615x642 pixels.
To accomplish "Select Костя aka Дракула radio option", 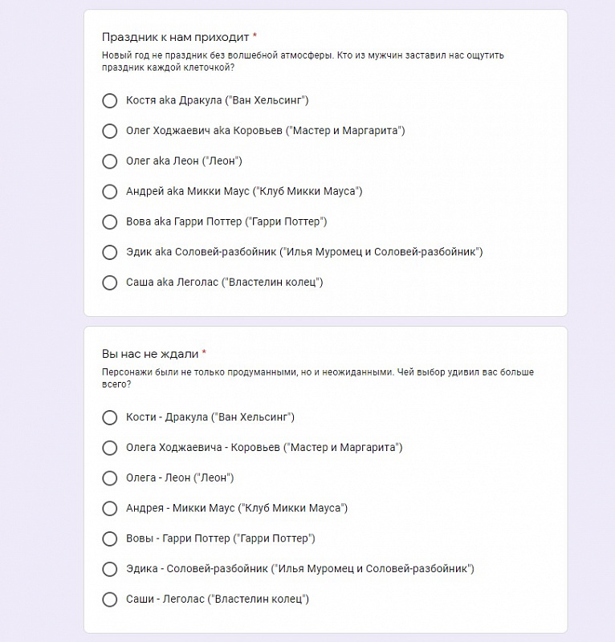I will [x=109, y=100].
